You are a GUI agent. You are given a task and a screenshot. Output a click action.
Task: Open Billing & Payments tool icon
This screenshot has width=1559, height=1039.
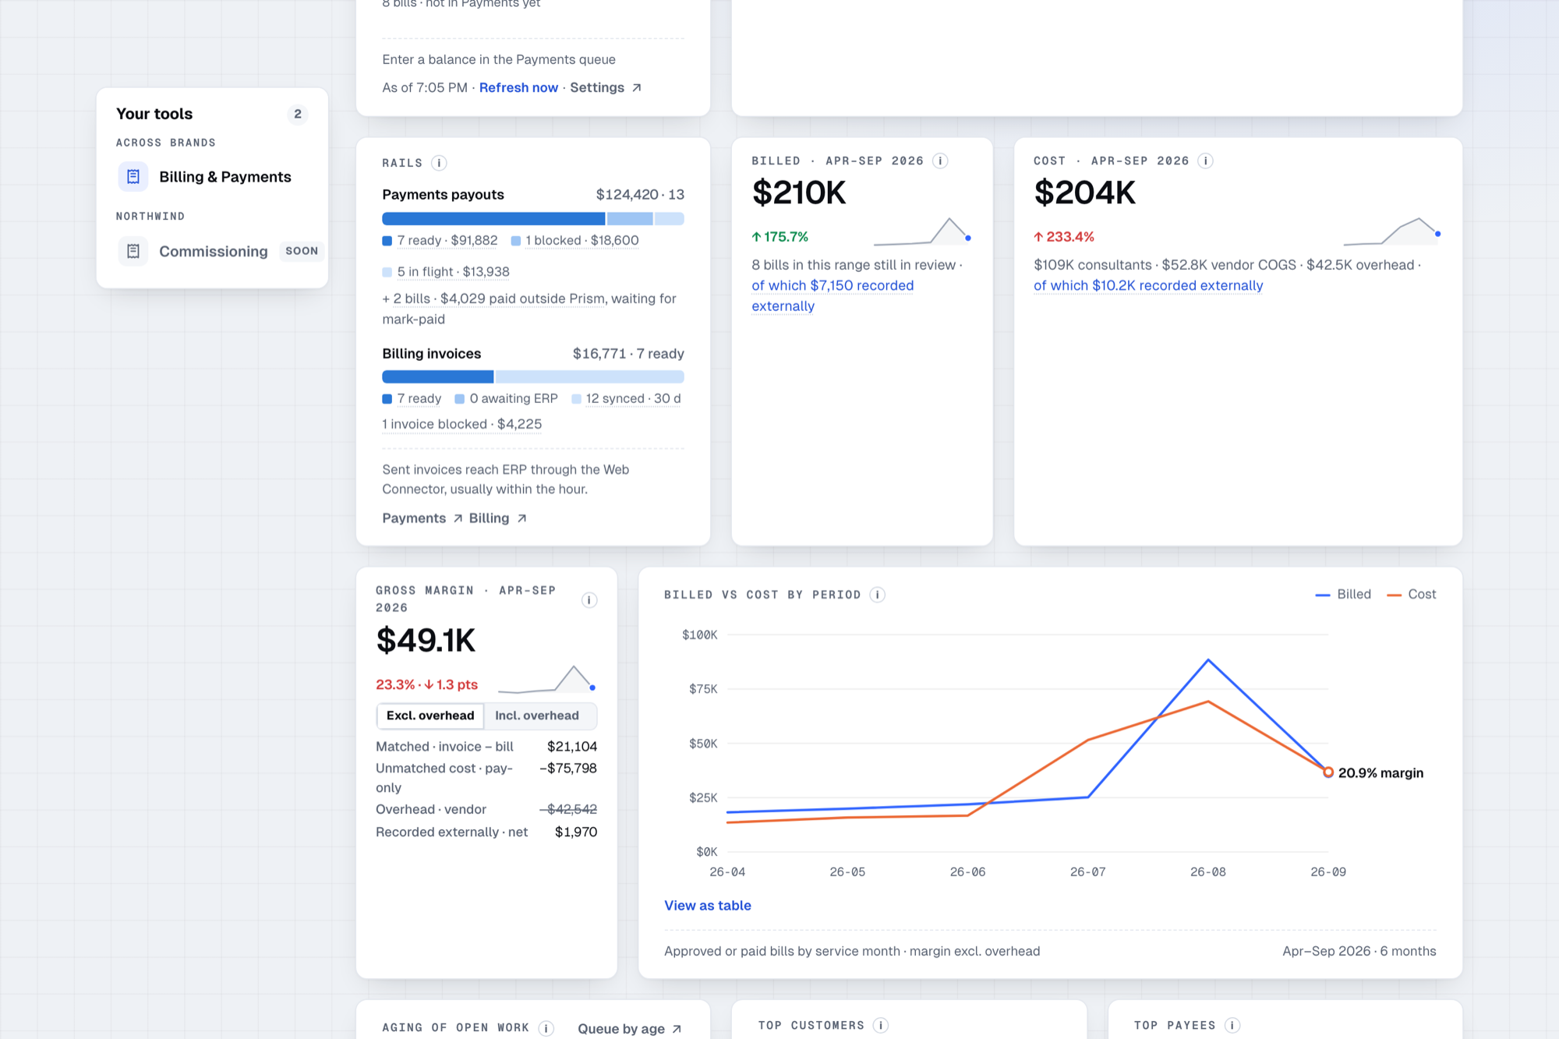[x=133, y=177]
